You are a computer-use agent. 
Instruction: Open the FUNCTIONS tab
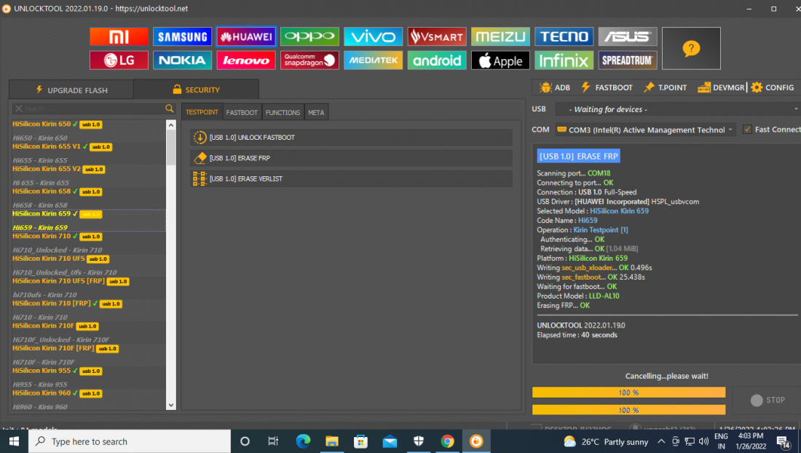(x=283, y=112)
